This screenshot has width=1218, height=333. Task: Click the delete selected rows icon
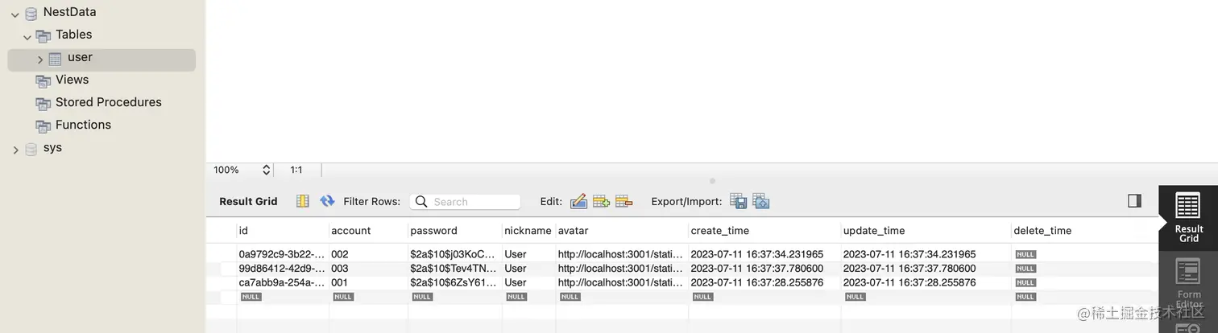(623, 201)
